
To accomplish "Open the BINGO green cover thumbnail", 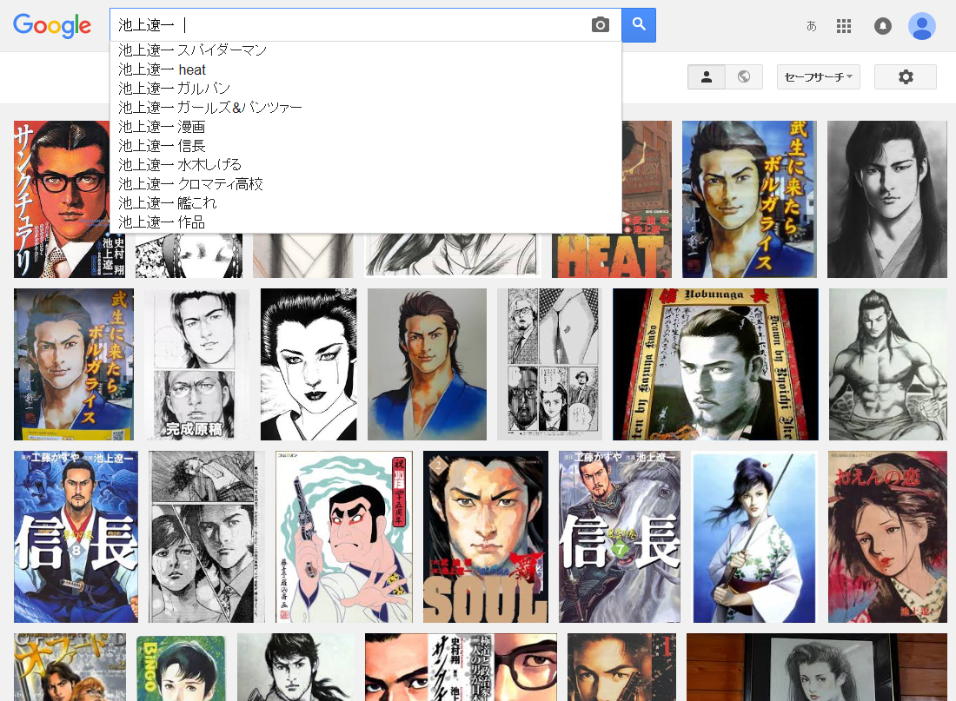I will tap(181, 667).
